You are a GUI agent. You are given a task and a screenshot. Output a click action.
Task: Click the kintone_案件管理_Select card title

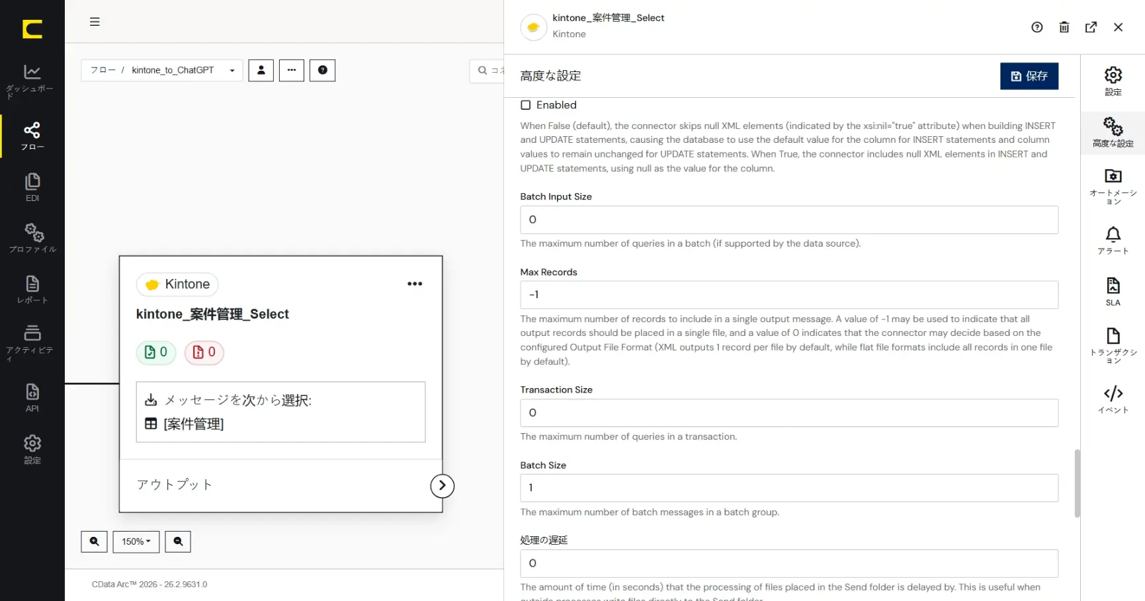pos(212,314)
